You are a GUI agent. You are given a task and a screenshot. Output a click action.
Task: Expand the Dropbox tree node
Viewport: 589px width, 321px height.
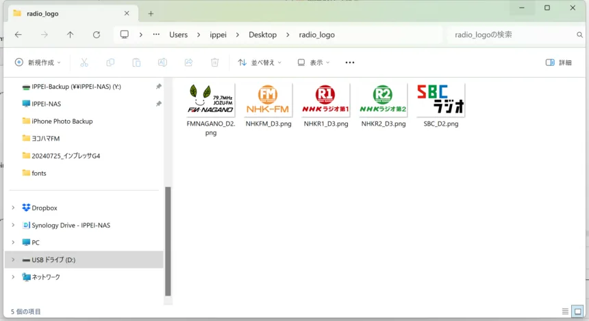tap(13, 208)
